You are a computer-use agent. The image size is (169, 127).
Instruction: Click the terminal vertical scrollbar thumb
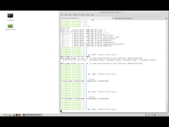point(167,107)
